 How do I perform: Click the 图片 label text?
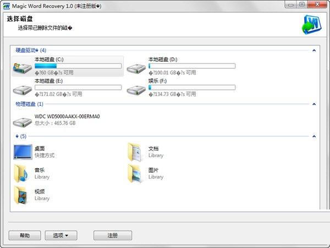click(x=153, y=170)
